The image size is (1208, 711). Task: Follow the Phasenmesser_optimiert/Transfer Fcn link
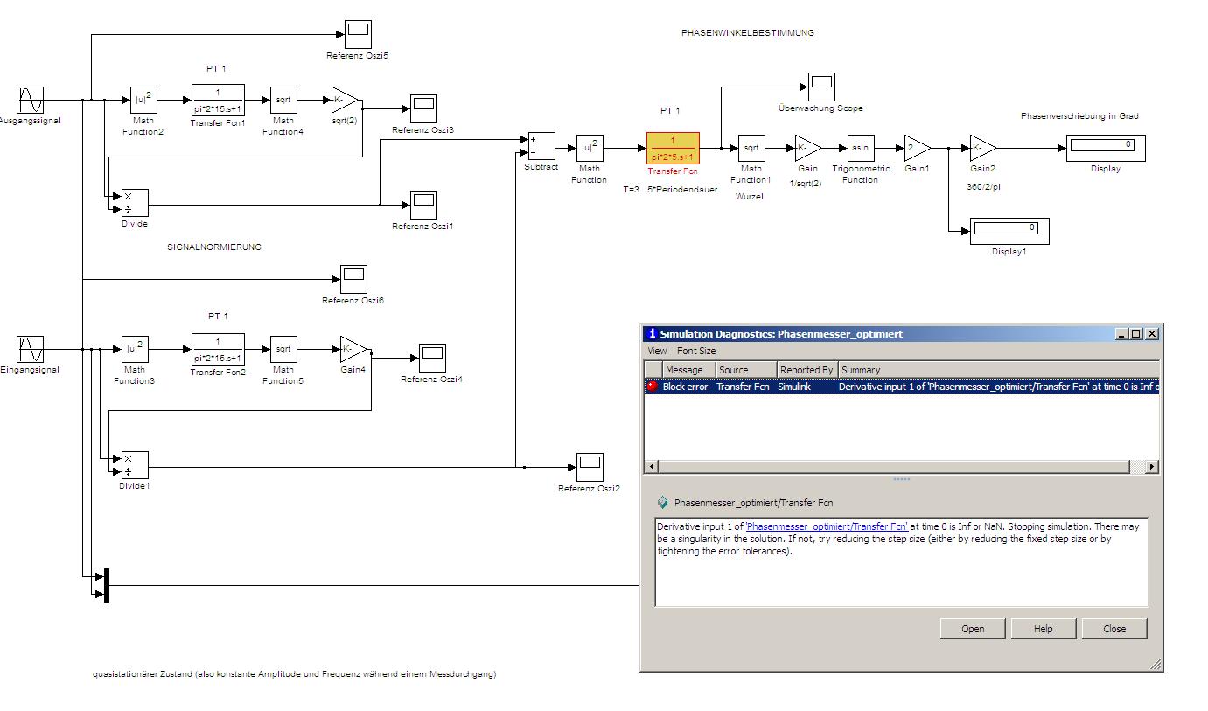[827, 527]
